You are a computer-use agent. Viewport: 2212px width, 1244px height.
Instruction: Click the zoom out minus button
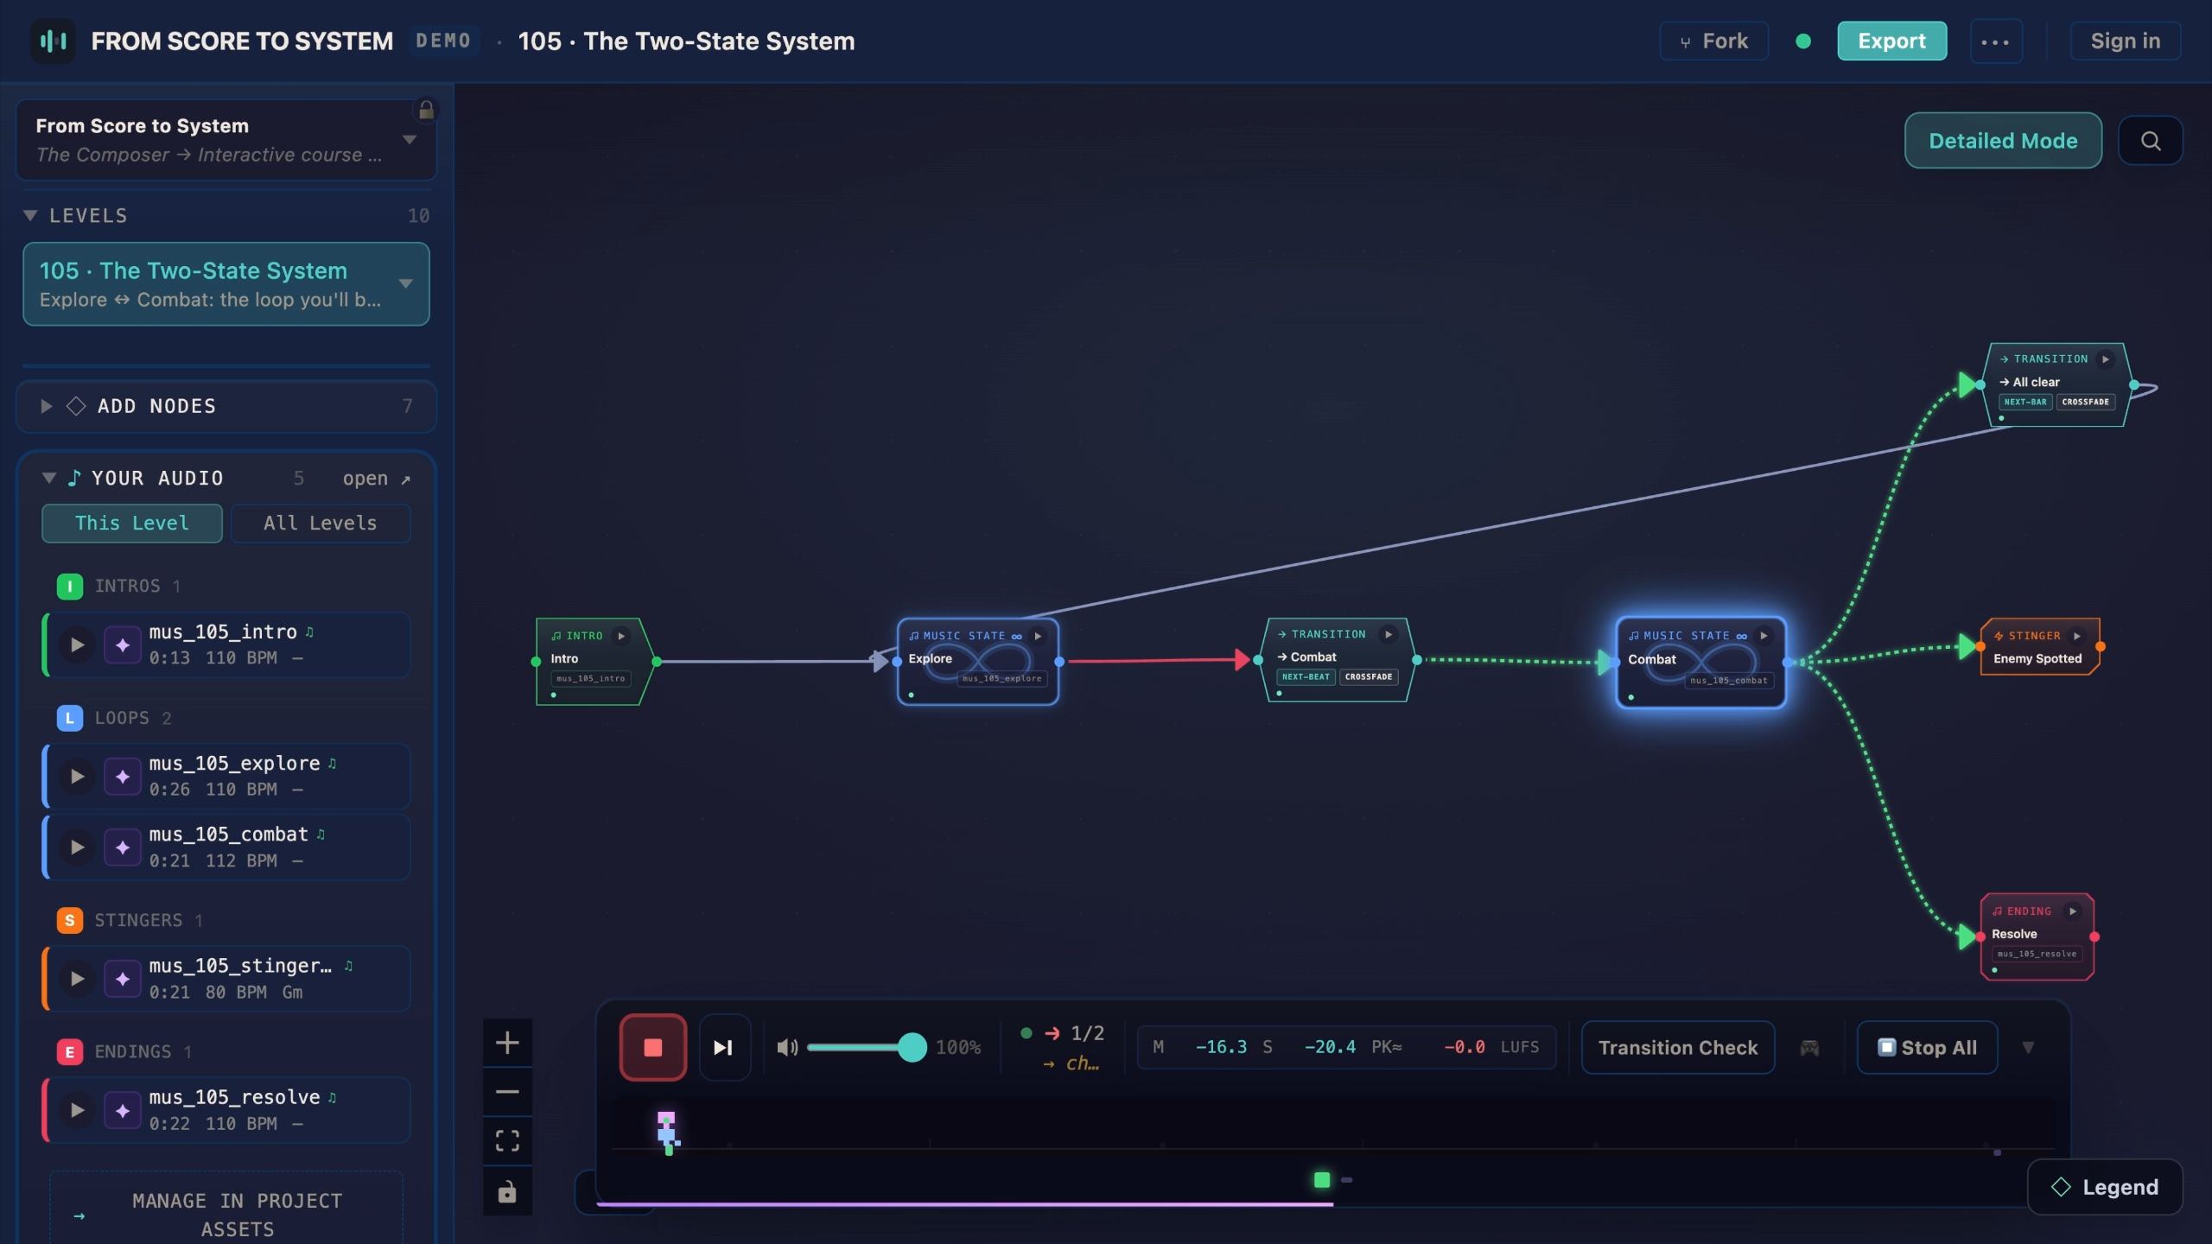[x=507, y=1092]
